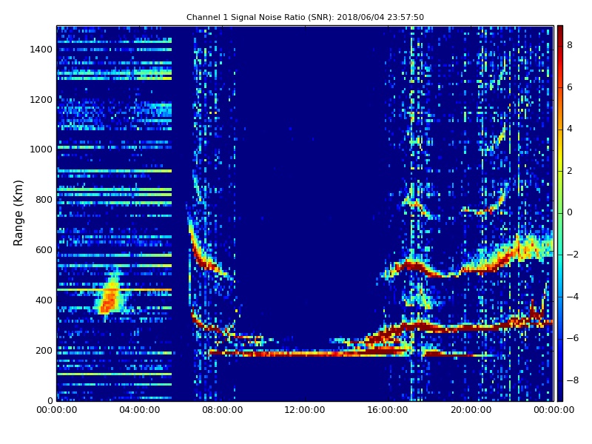592x444 pixels.
Task: Click the red-orange echo blob near 400 km
Action: pyautogui.click(x=109, y=297)
